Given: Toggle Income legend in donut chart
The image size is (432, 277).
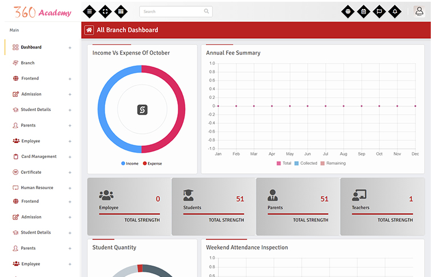Looking at the screenshot, I should tap(130, 164).
